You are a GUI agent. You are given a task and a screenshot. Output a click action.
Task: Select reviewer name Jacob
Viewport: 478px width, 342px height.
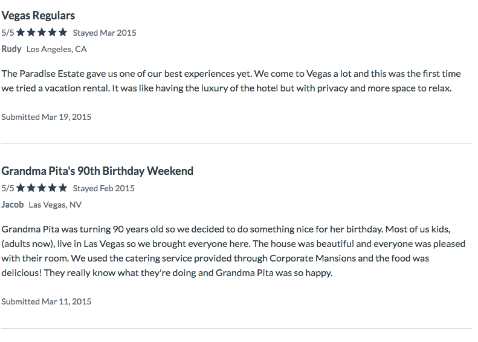tap(13, 205)
